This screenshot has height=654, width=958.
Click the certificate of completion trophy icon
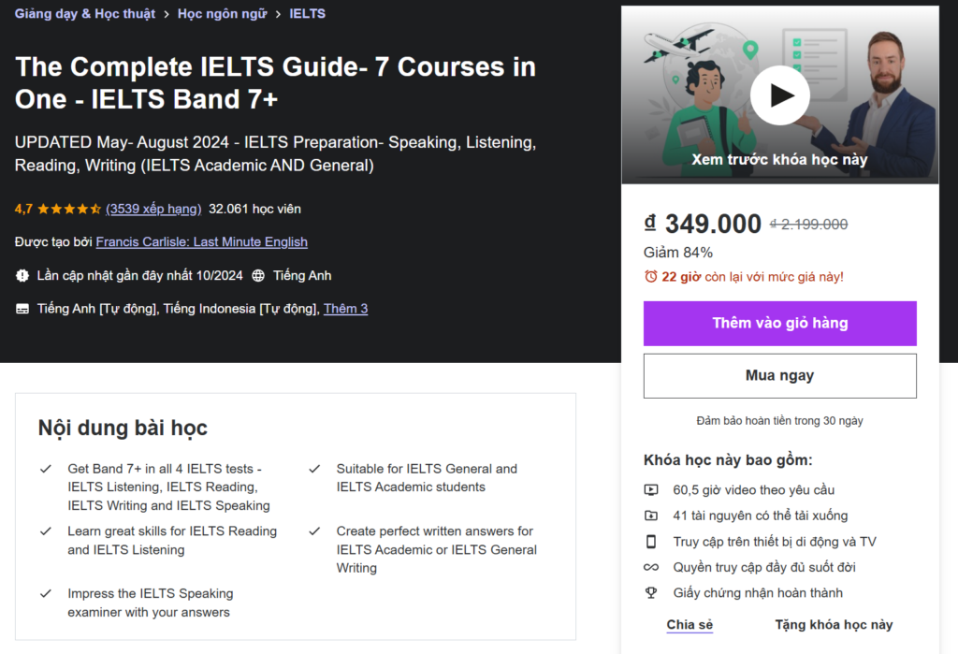tap(652, 592)
